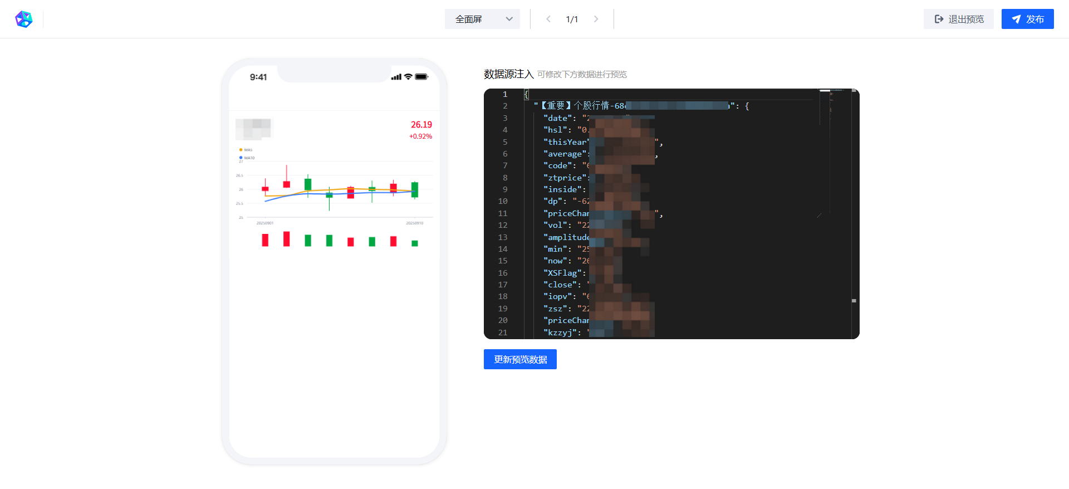Screen dimensions: 1069x489
Task: Publish with the 发布 button
Action: pyautogui.click(x=1028, y=19)
